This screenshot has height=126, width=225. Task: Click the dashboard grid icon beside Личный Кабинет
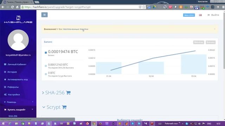coord(5,64)
